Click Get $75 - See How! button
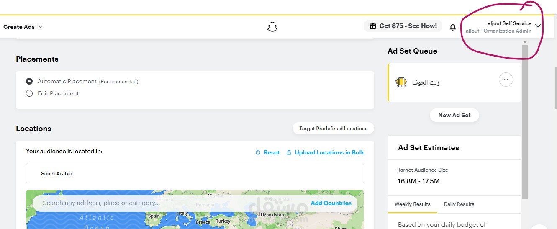The image size is (557, 229). click(403, 26)
